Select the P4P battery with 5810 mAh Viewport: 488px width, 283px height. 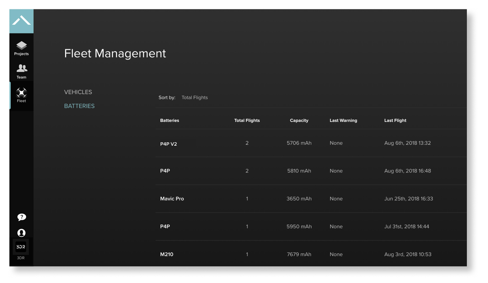point(311,171)
